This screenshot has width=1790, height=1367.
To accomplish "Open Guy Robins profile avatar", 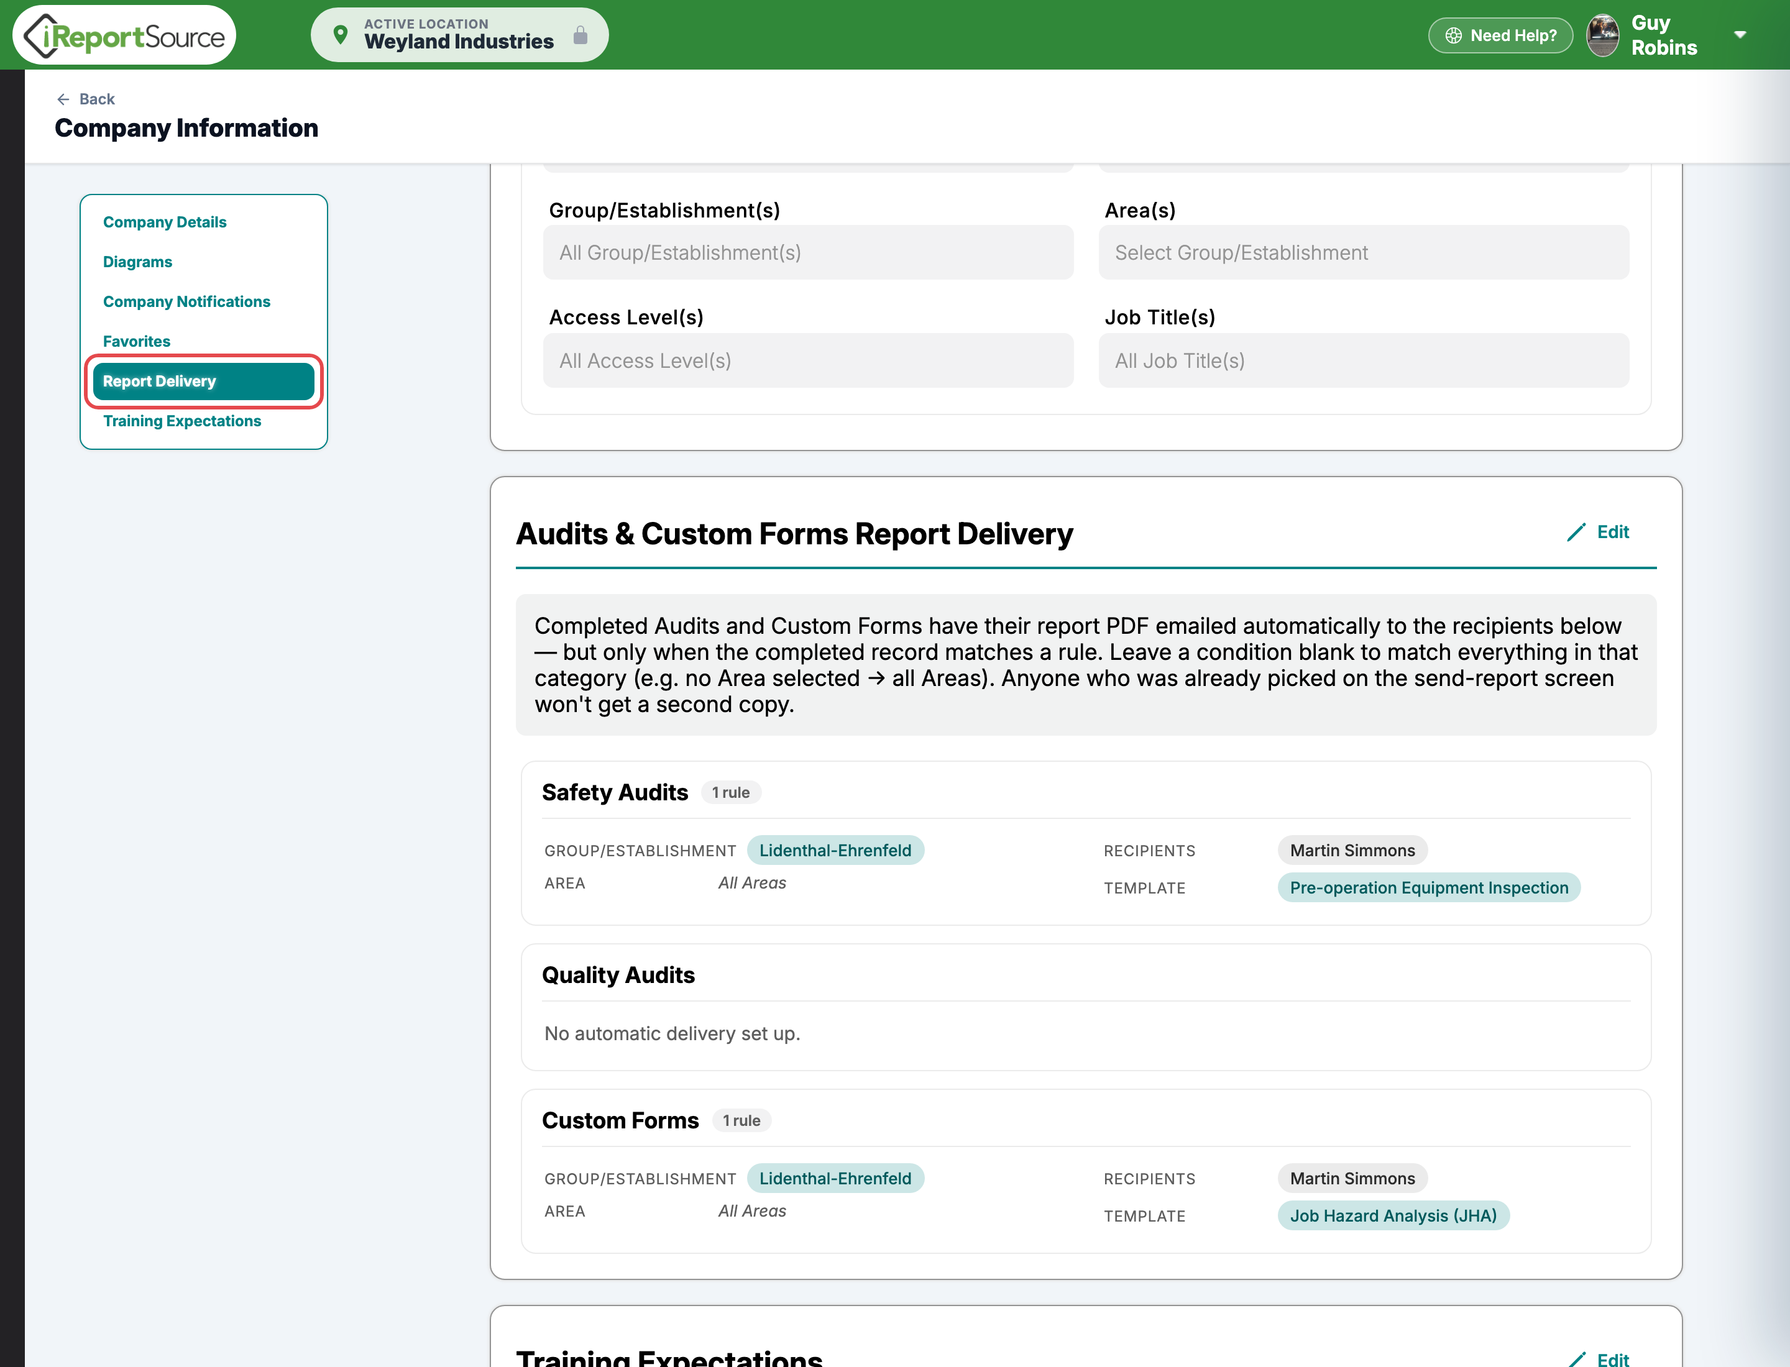I will pyautogui.click(x=1604, y=36).
